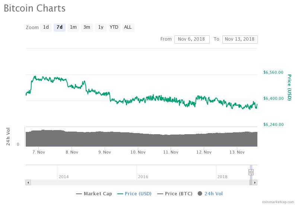This screenshot has height=205, width=298.
Task: Edit the To date field
Action: [x=240, y=40]
